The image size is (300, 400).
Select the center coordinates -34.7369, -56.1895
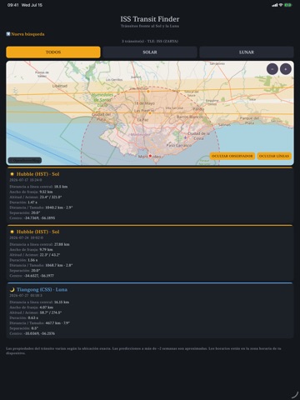click(39, 218)
